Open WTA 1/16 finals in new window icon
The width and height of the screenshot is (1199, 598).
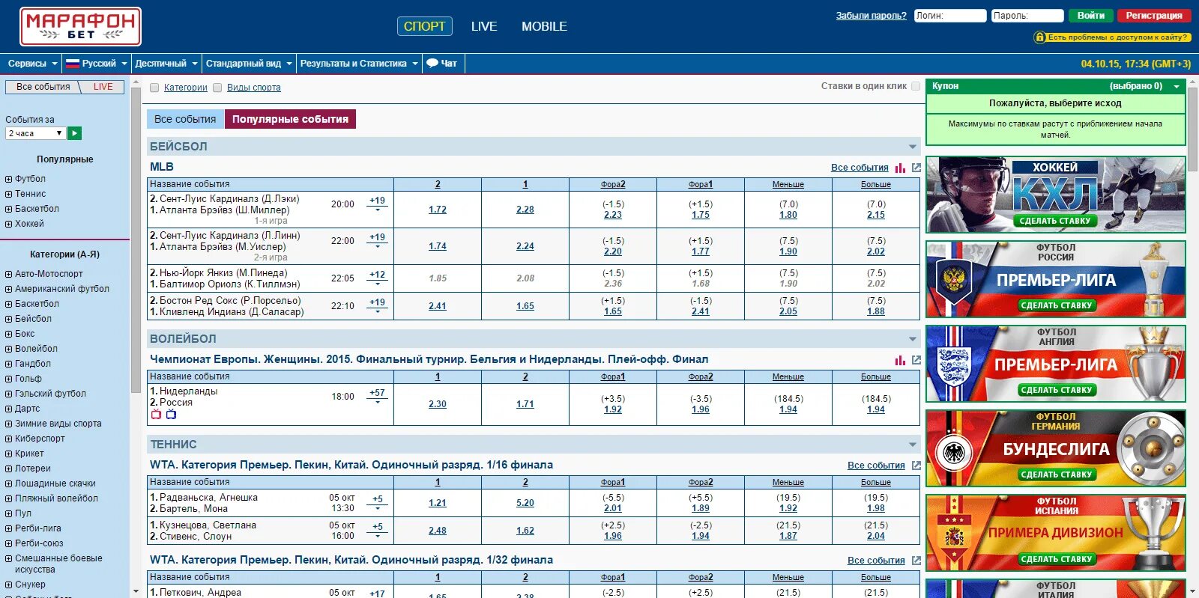tap(916, 466)
